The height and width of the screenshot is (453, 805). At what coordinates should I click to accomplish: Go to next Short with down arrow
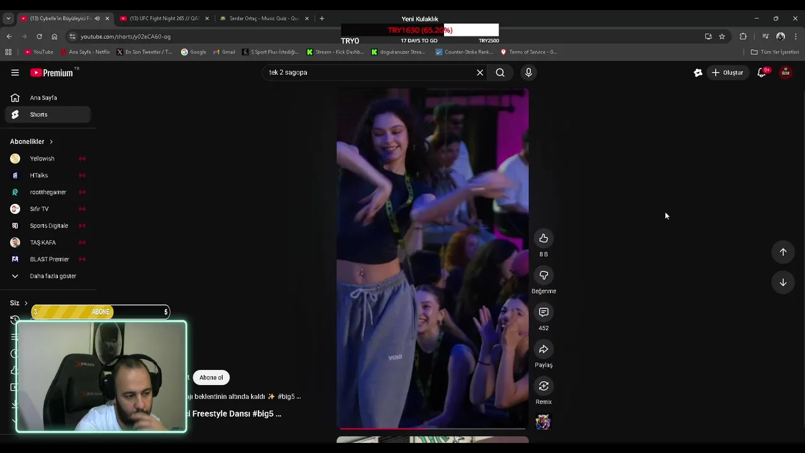coord(783,282)
